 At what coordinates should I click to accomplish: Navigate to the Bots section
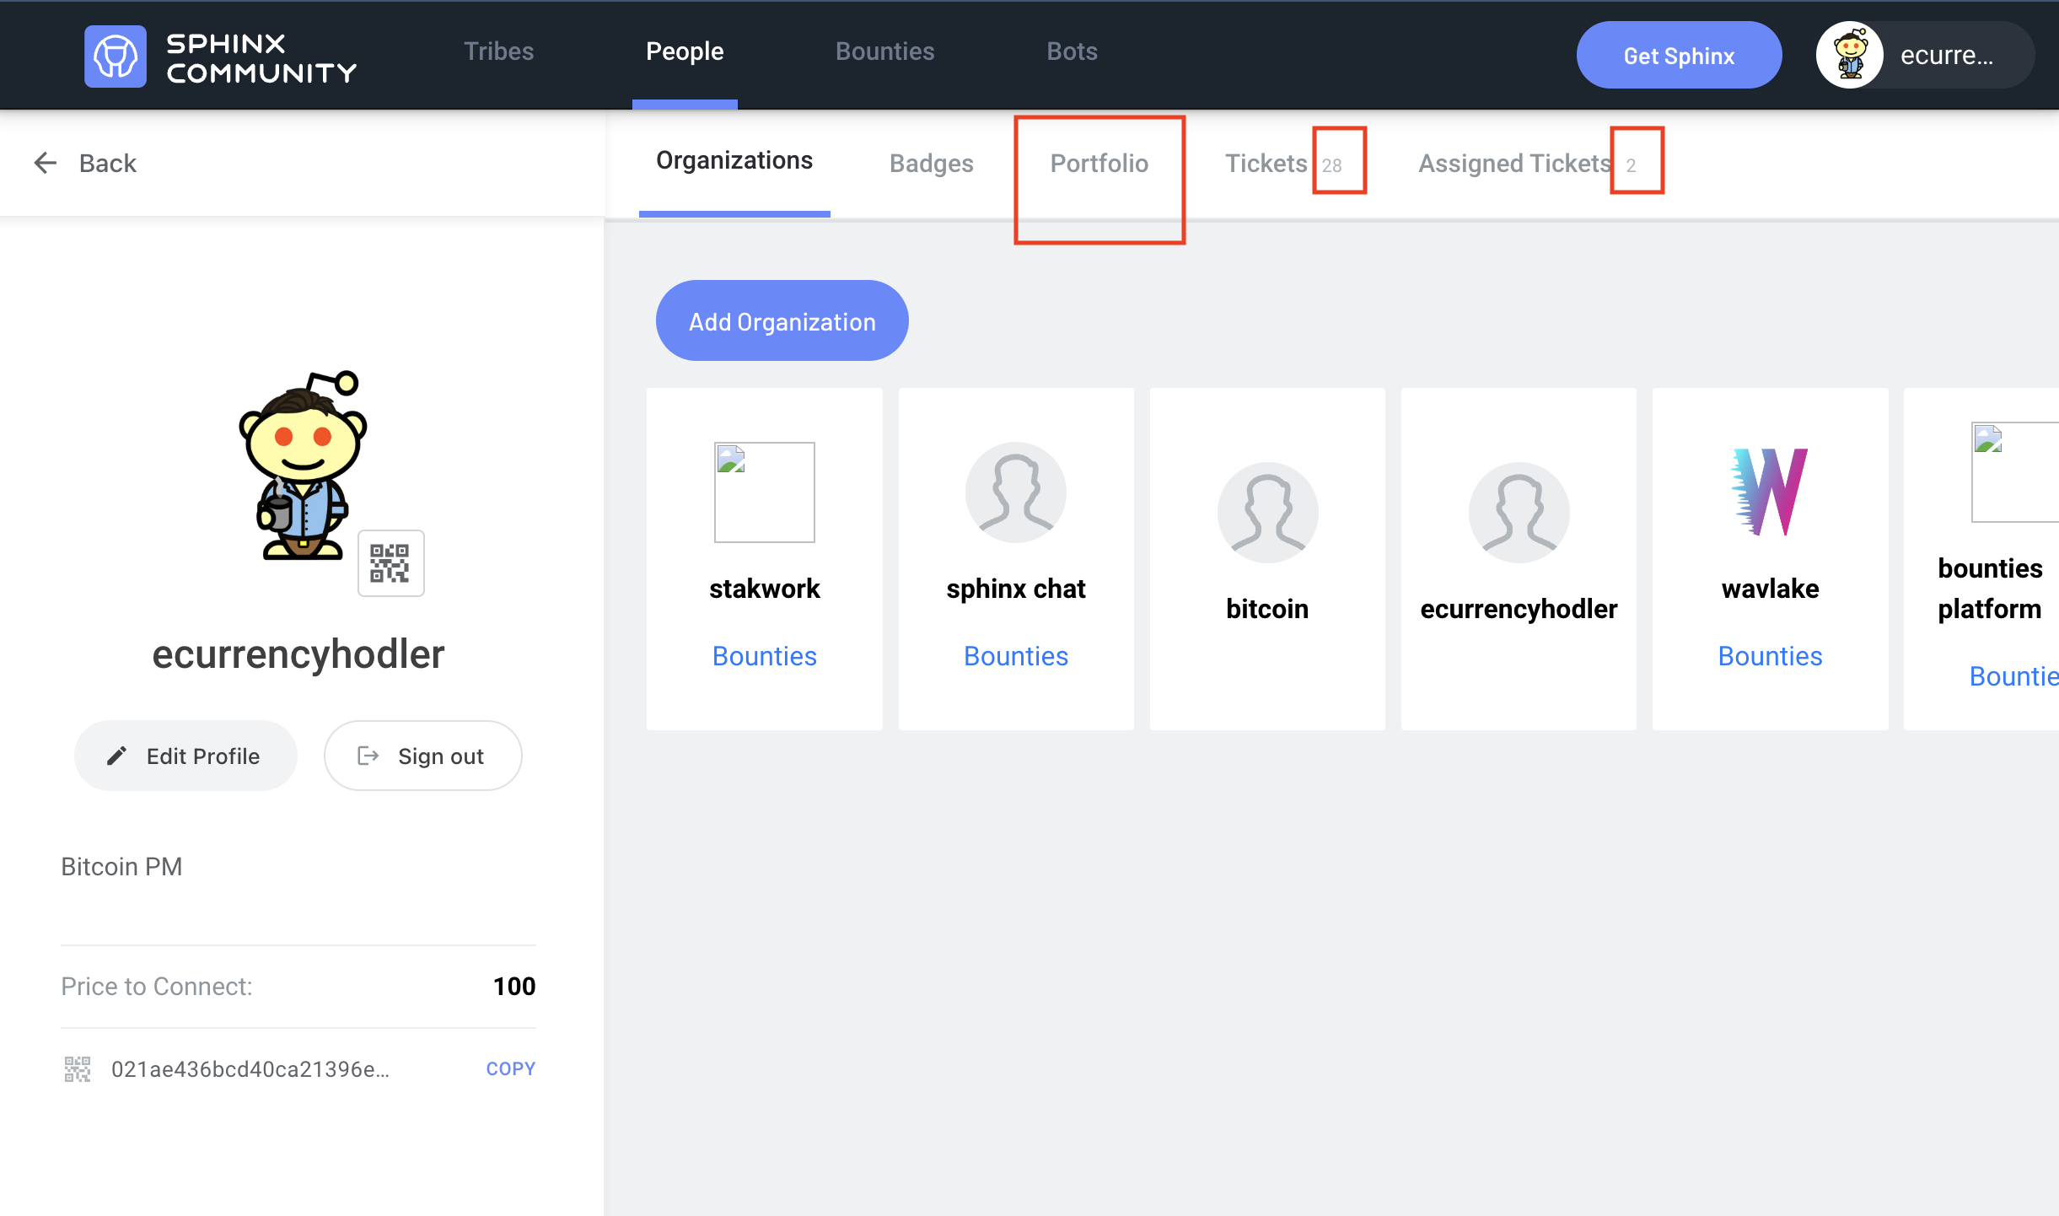(x=1071, y=51)
